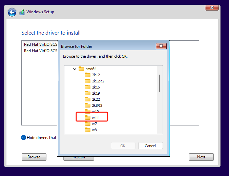Click the Browse button
Image resolution: width=229 pixels, height=176 pixels.
tap(34, 157)
